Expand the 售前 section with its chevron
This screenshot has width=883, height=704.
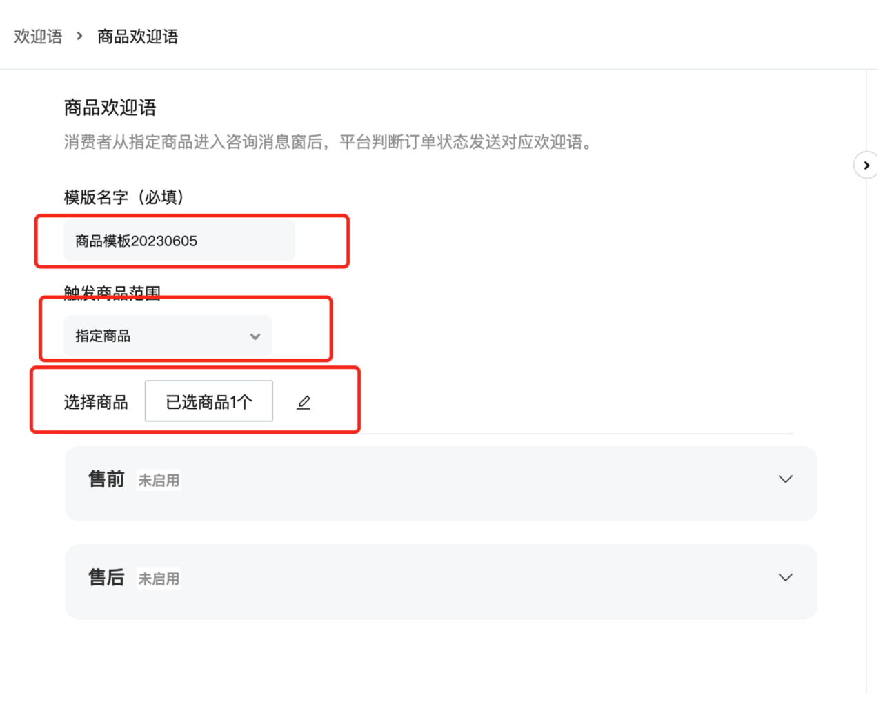[785, 479]
